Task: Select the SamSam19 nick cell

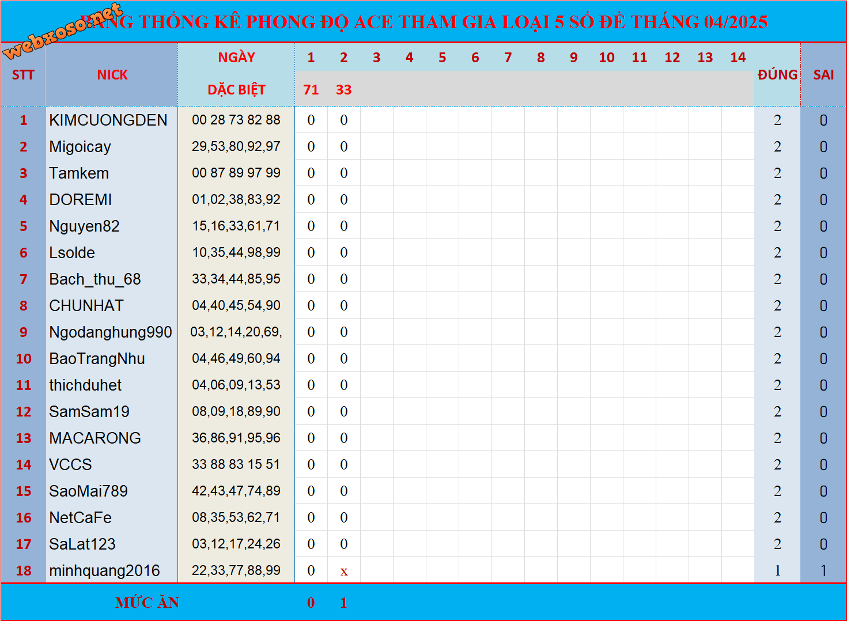Action: point(112,411)
